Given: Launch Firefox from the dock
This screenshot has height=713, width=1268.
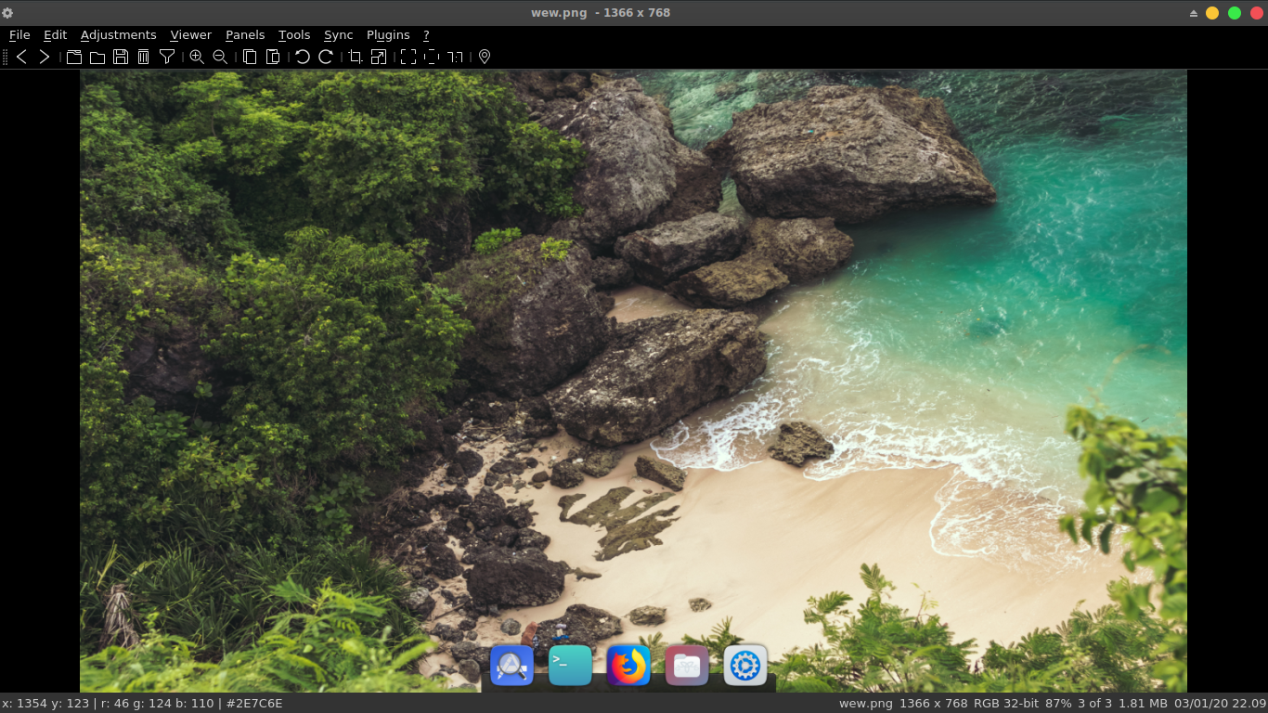Looking at the screenshot, I should point(628,665).
